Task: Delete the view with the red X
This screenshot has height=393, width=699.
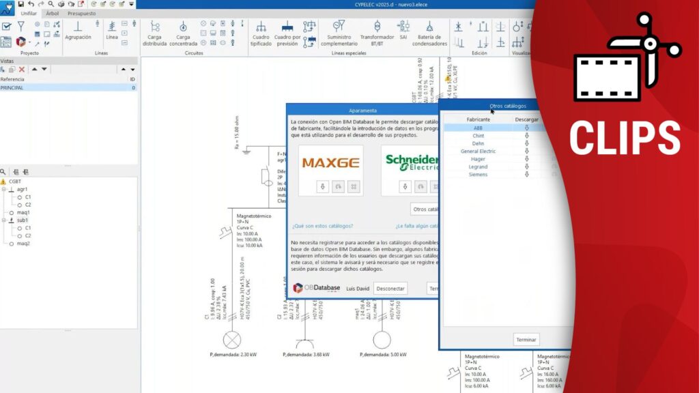Action: [22, 70]
